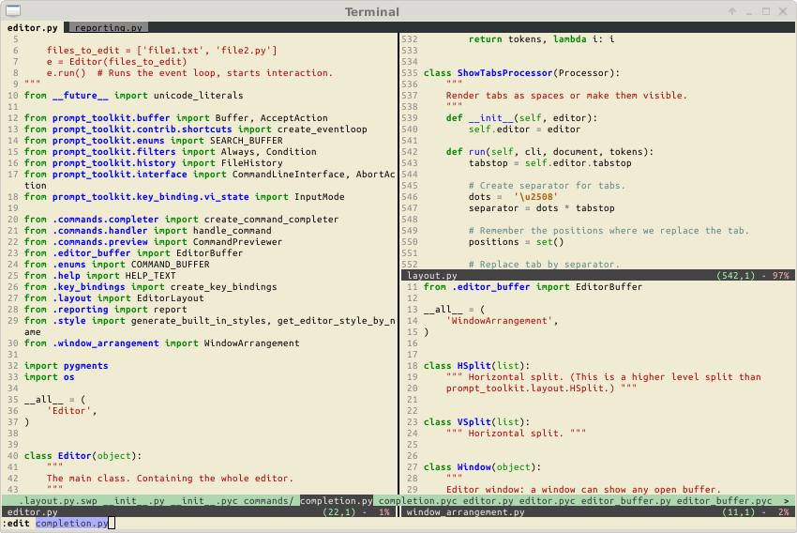Switch to the editor.py tab
Viewport: 797px width, 533px height.
tap(32, 28)
